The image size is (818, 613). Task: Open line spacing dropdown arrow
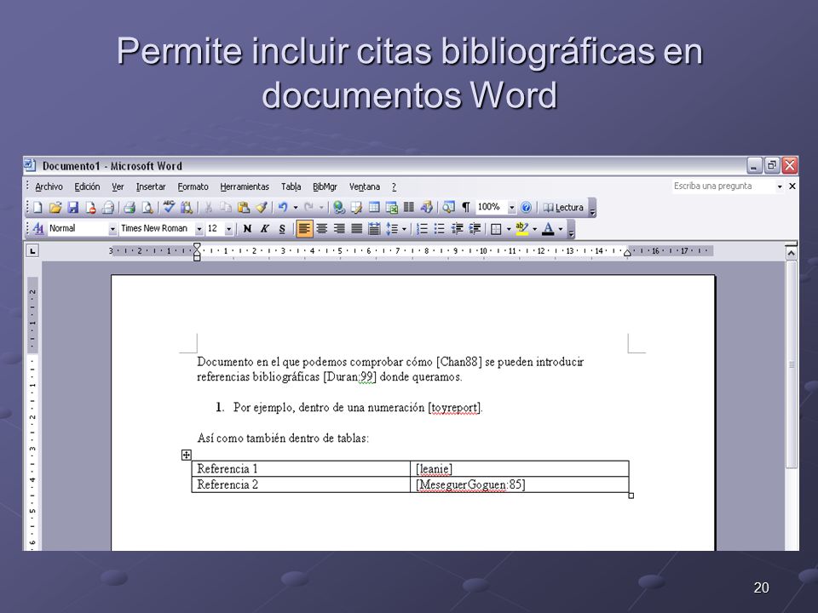pos(404,229)
